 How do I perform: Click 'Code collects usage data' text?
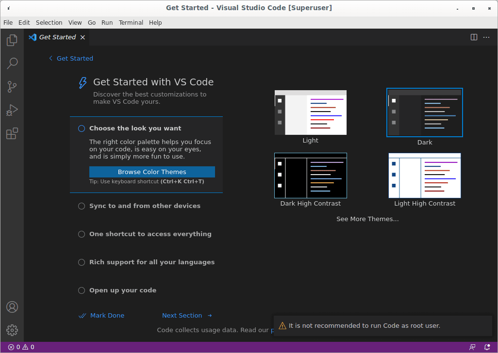(197, 330)
